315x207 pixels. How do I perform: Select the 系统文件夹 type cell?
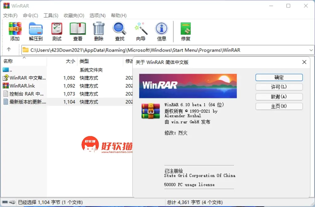91,70
